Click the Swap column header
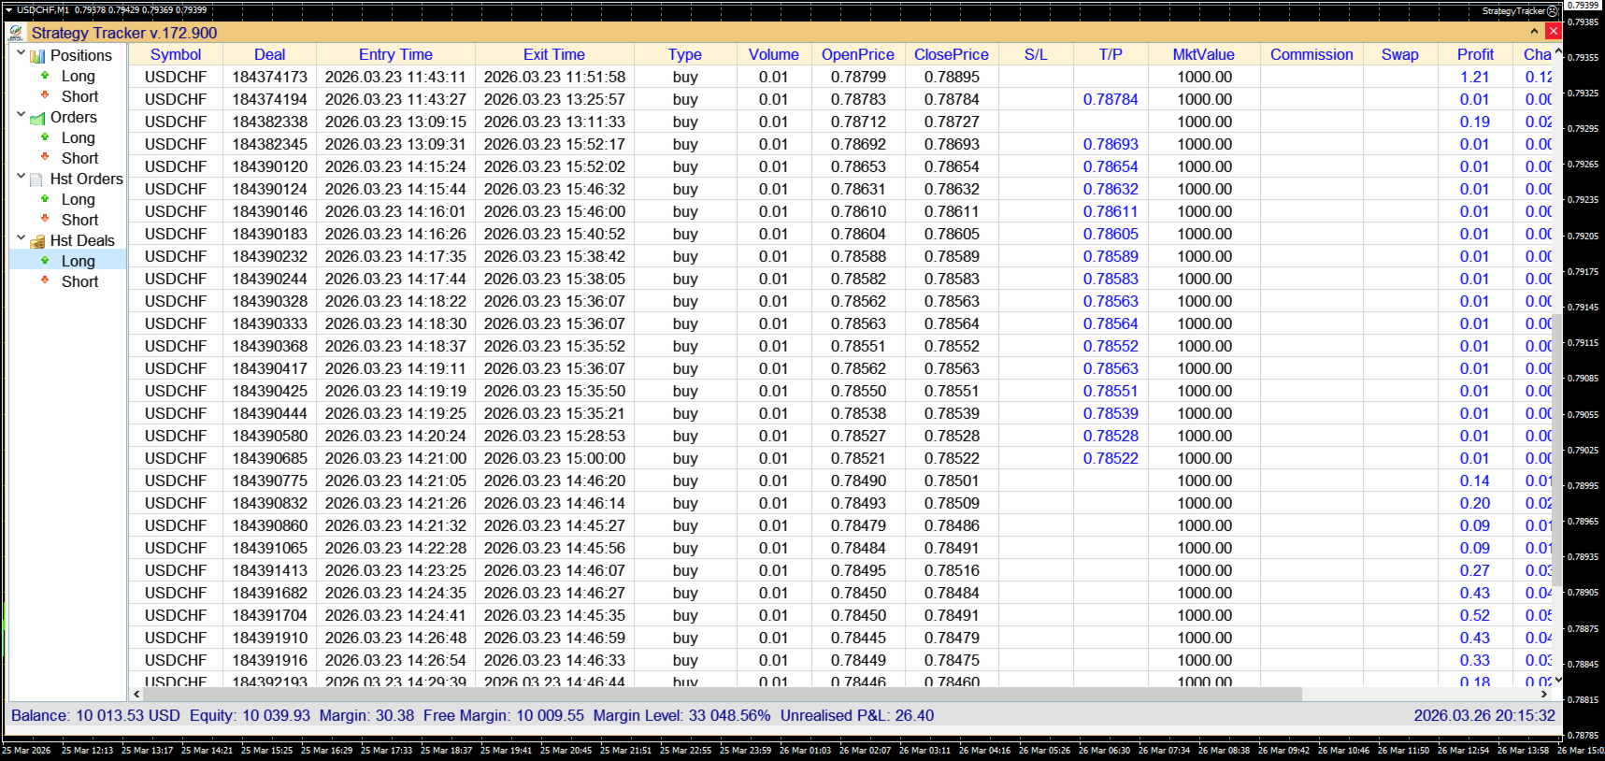 coord(1400,54)
